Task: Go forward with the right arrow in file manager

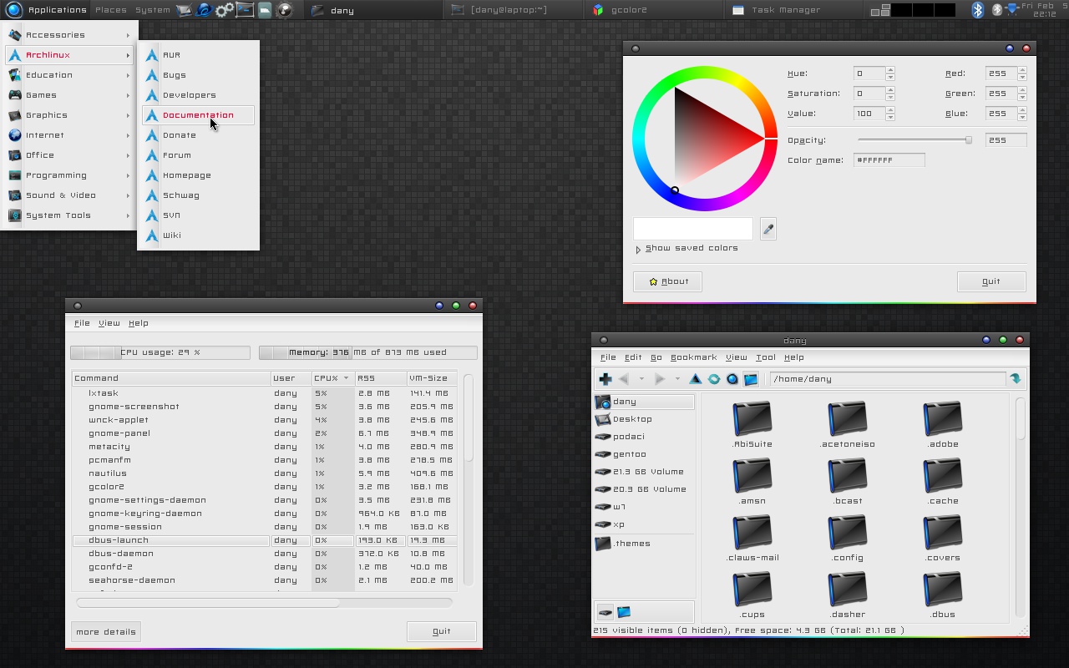Action: pyautogui.click(x=660, y=379)
